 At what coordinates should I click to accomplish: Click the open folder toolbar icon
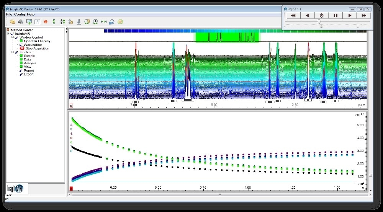[13, 22]
